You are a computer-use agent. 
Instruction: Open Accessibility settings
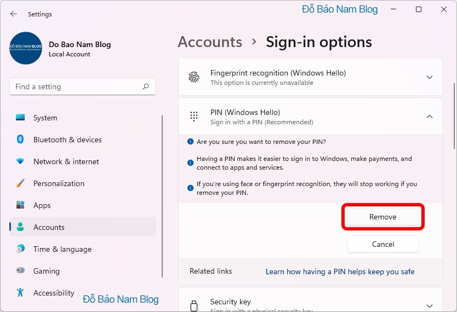[83, 292]
